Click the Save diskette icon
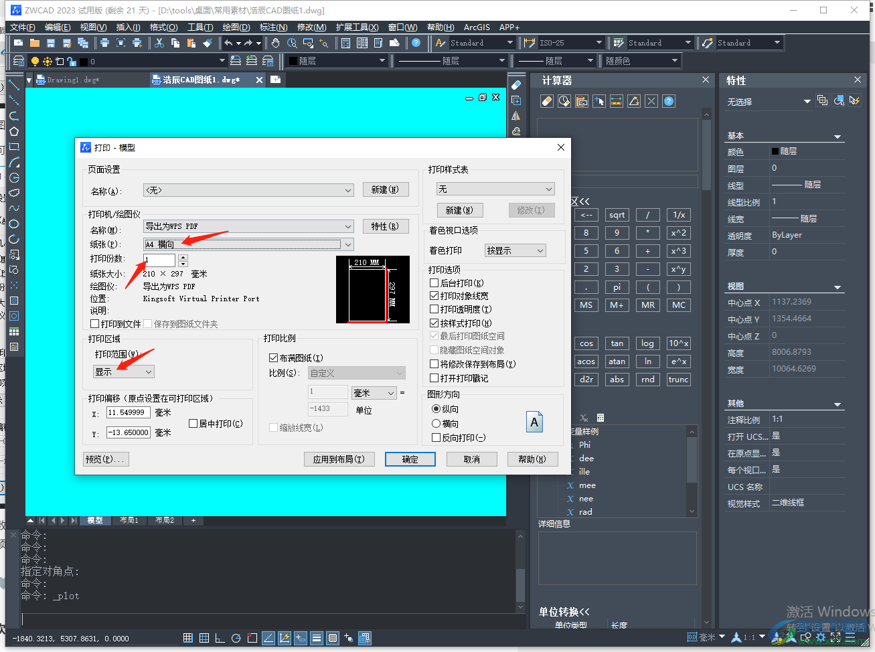The height and width of the screenshot is (652, 875). [51, 43]
